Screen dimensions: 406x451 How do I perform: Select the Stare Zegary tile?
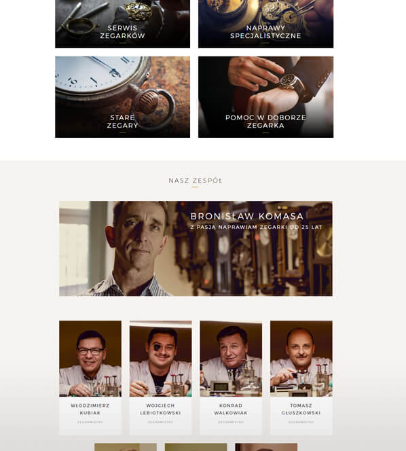tap(122, 97)
